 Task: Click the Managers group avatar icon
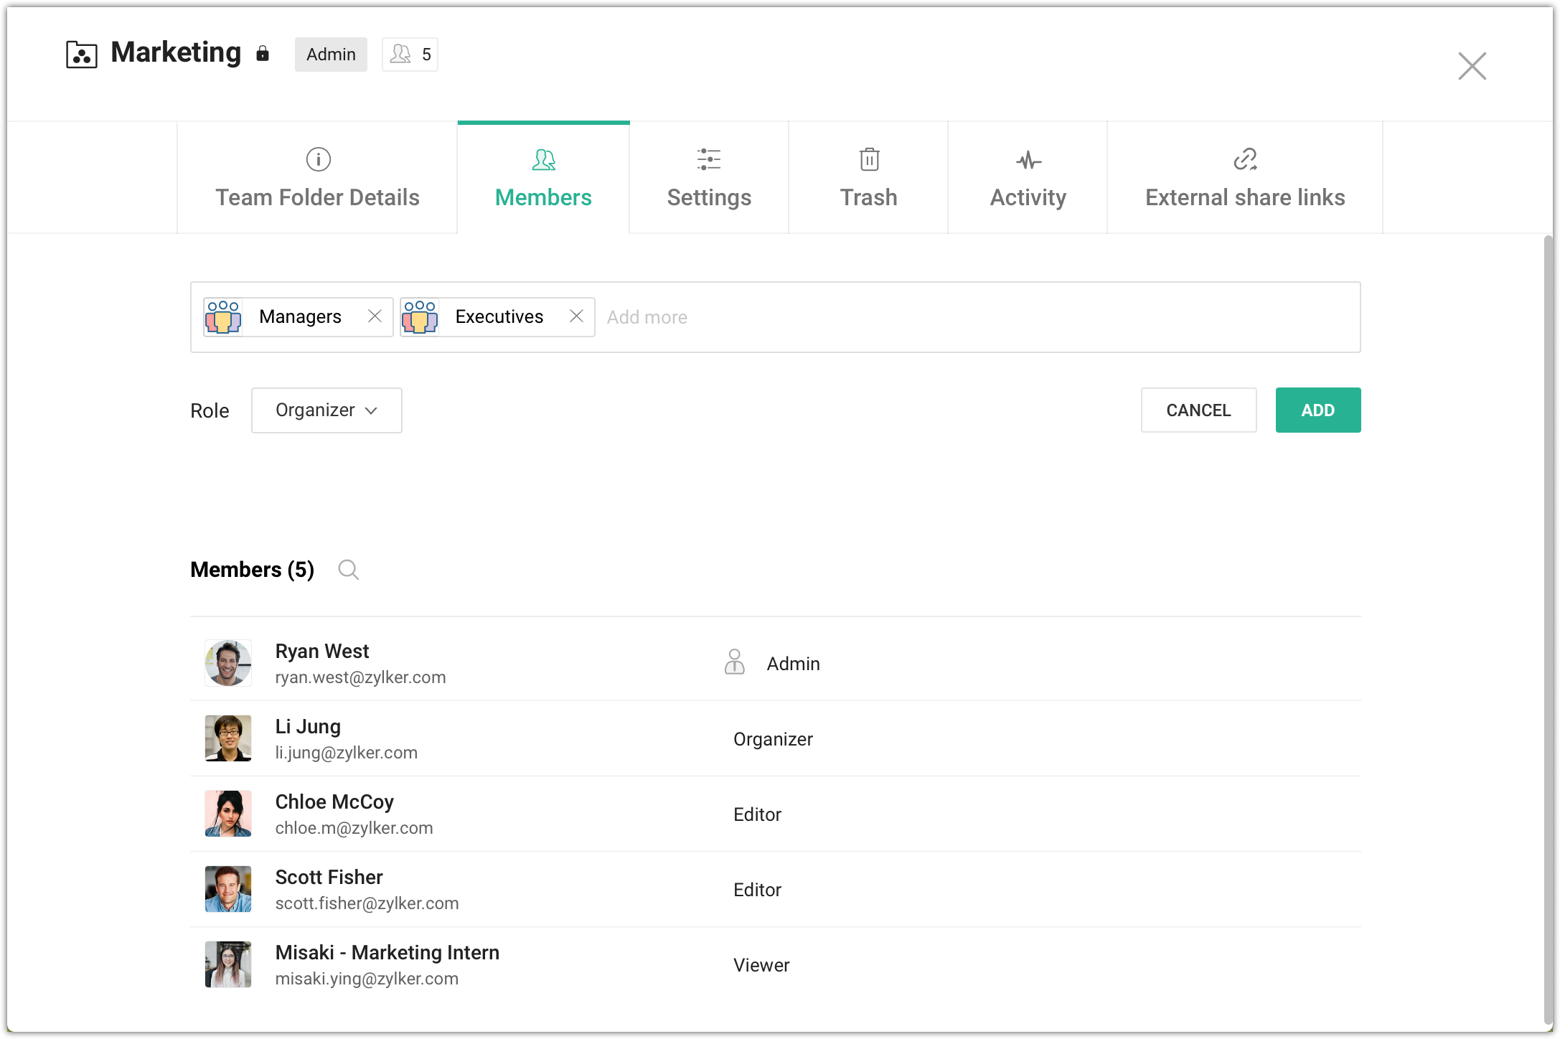(223, 316)
